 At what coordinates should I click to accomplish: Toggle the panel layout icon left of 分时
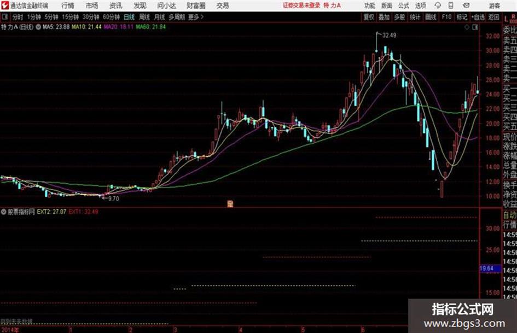(x=4, y=17)
